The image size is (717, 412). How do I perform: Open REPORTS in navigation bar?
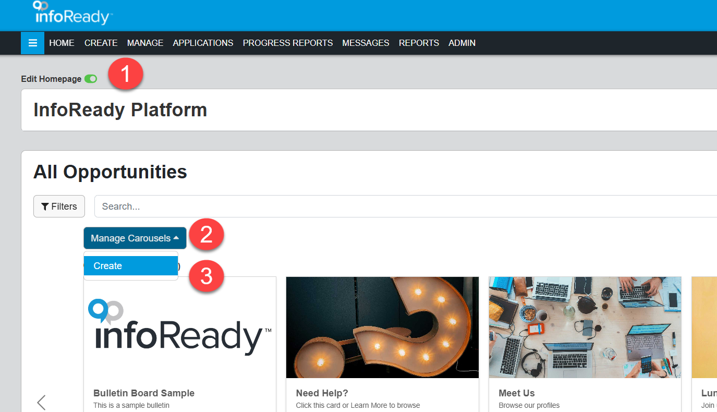click(419, 43)
